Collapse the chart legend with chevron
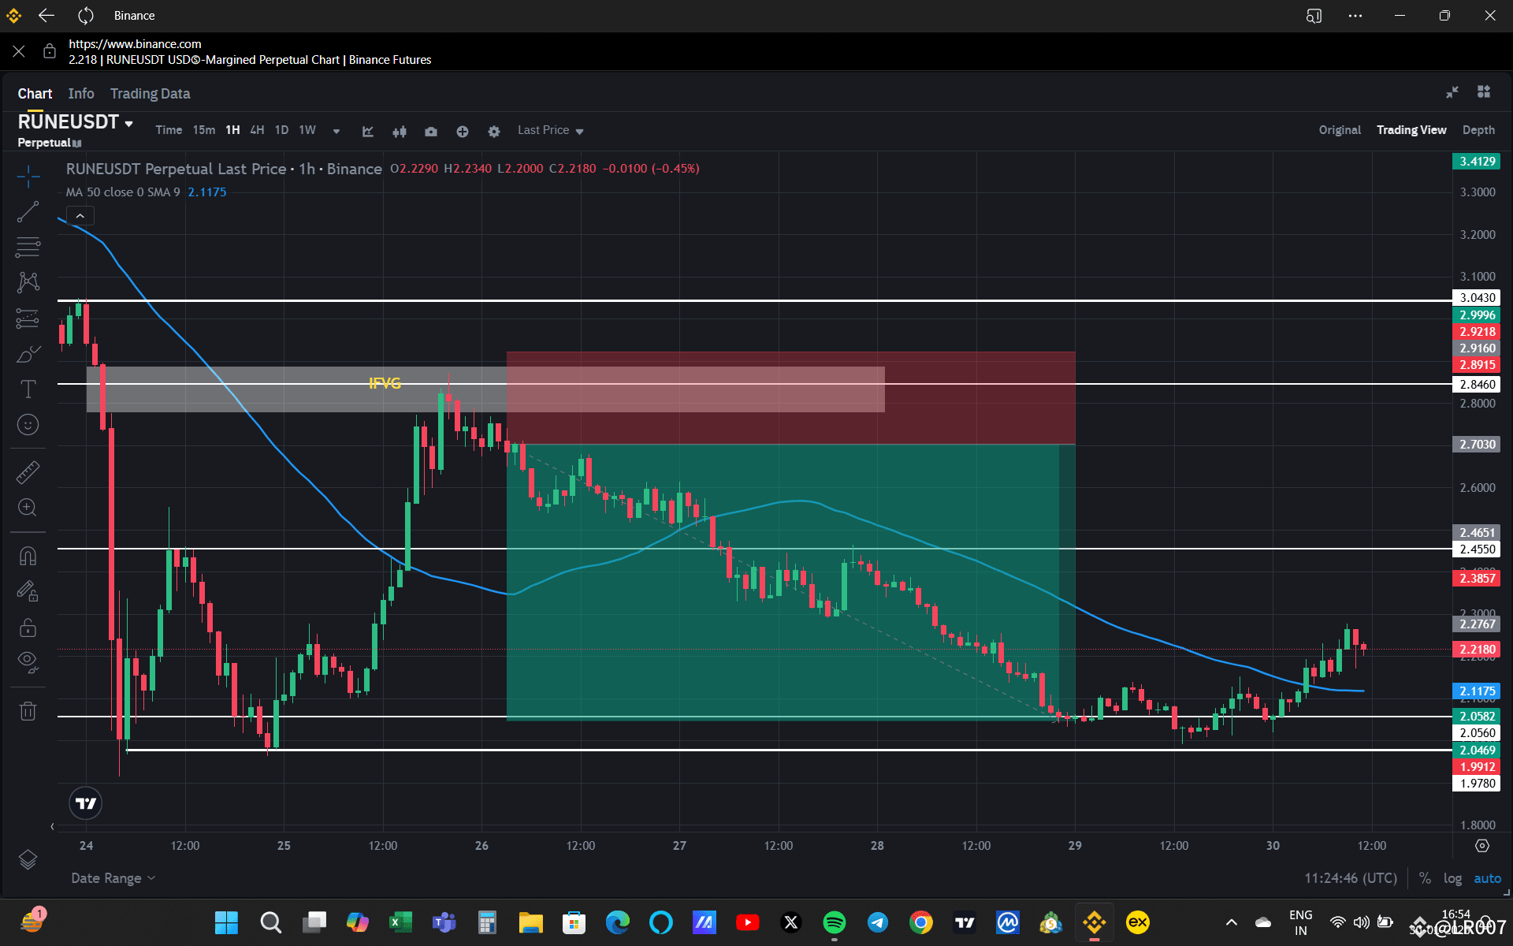Screen dimensions: 1513x946 [x=80, y=216]
